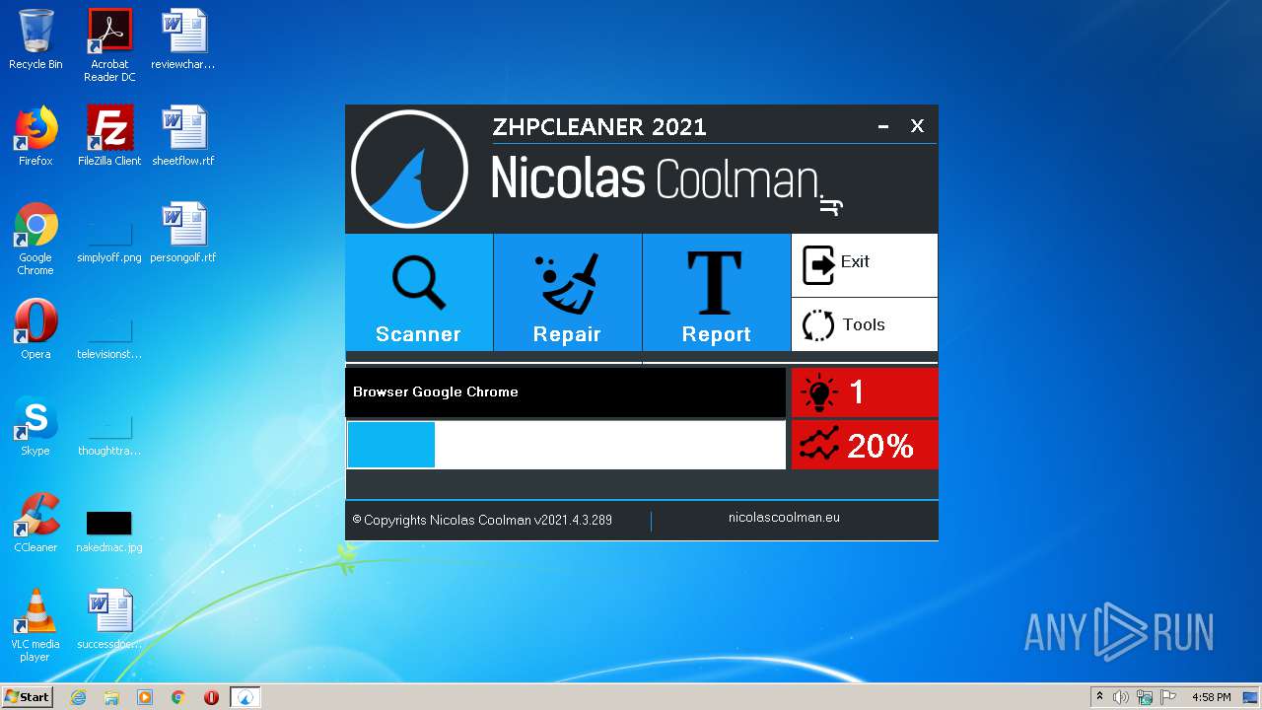Close the ZHPCleaner window
This screenshot has height=710, width=1262.
tap(917, 126)
